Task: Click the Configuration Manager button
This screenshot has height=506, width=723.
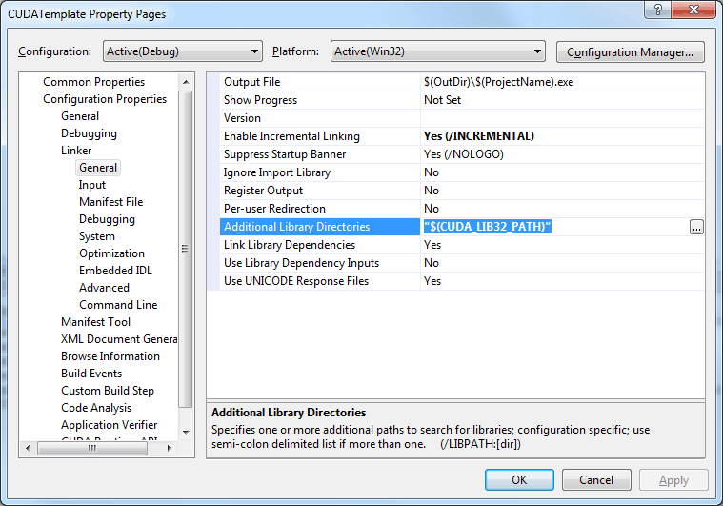Action: (x=630, y=52)
